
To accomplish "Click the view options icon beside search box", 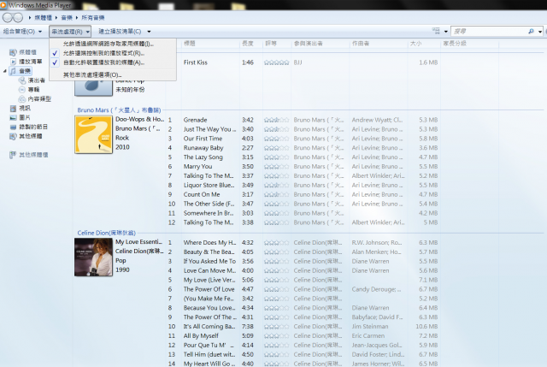I will [436, 31].
